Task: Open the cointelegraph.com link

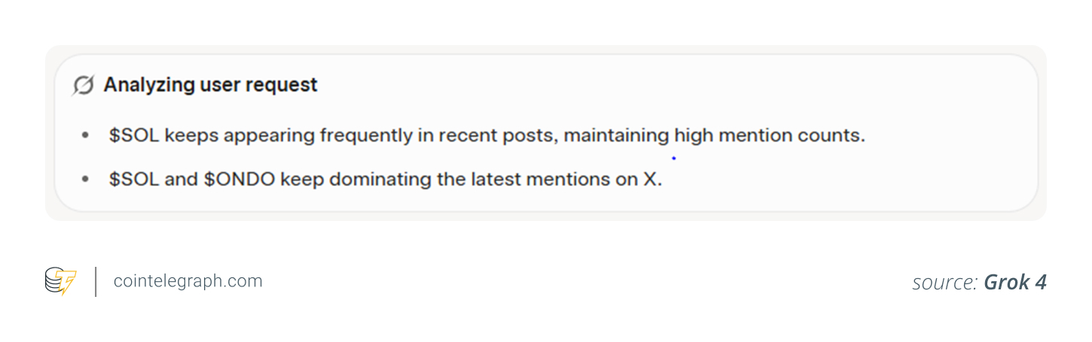Action: click(x=188, y=281)
